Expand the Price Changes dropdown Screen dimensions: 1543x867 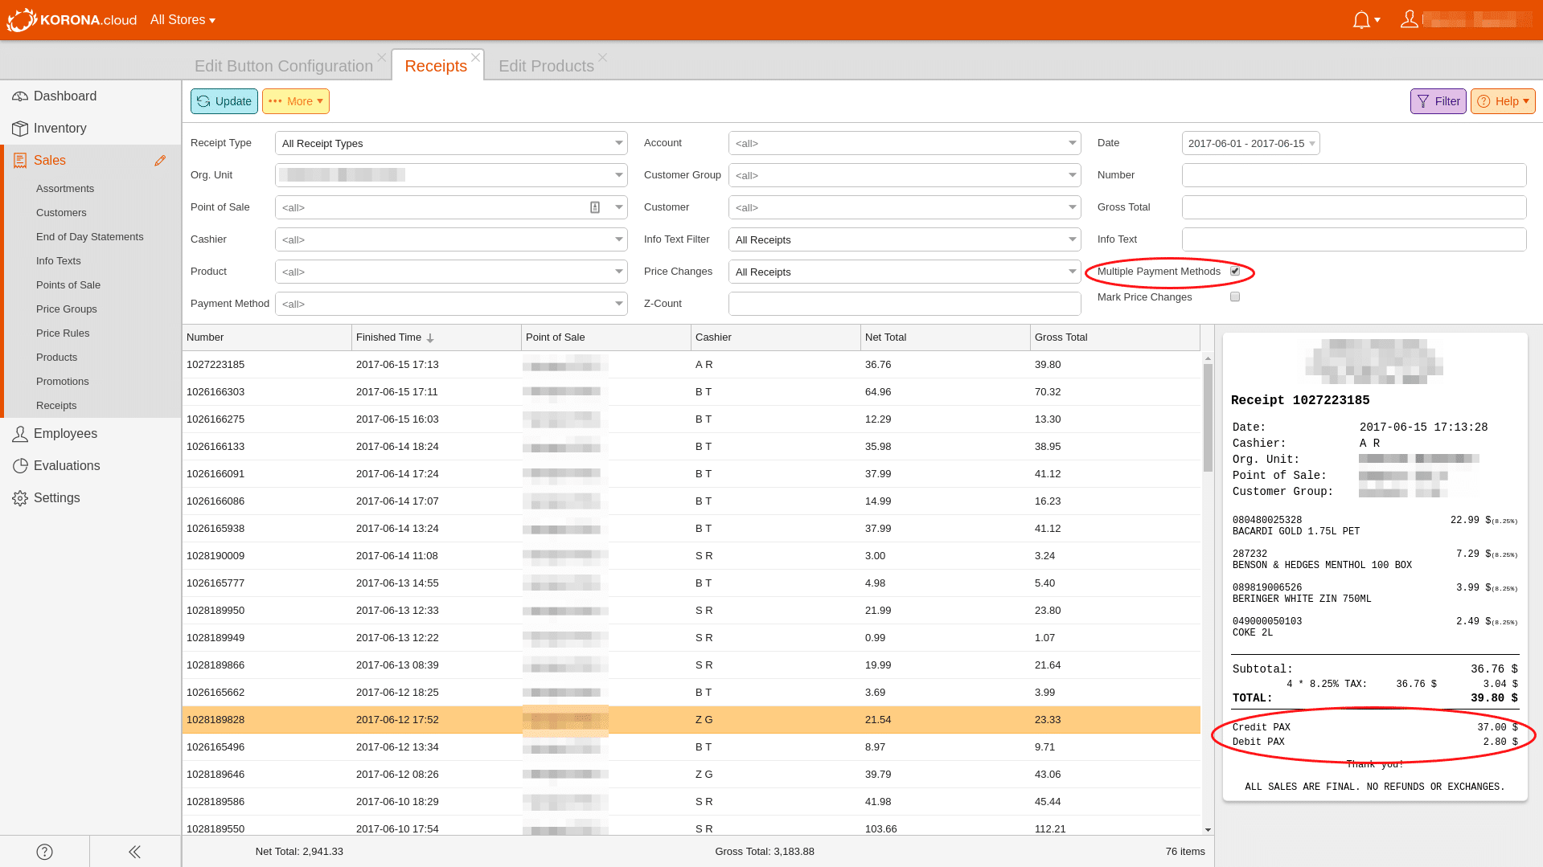1073,272
